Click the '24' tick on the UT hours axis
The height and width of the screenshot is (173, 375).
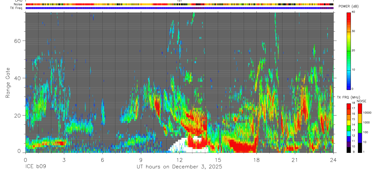pos(333,160)
